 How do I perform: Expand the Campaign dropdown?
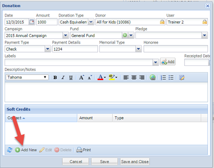[x=66, y=35]
